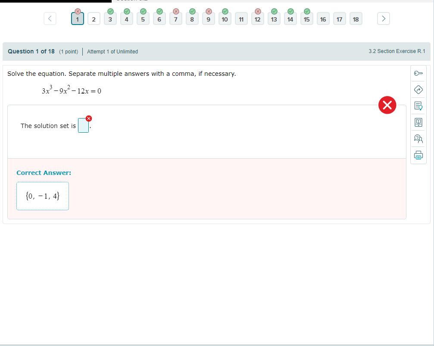Open question 6
Viewport: 434px width, 346px height.
click(x=159, y=19)
